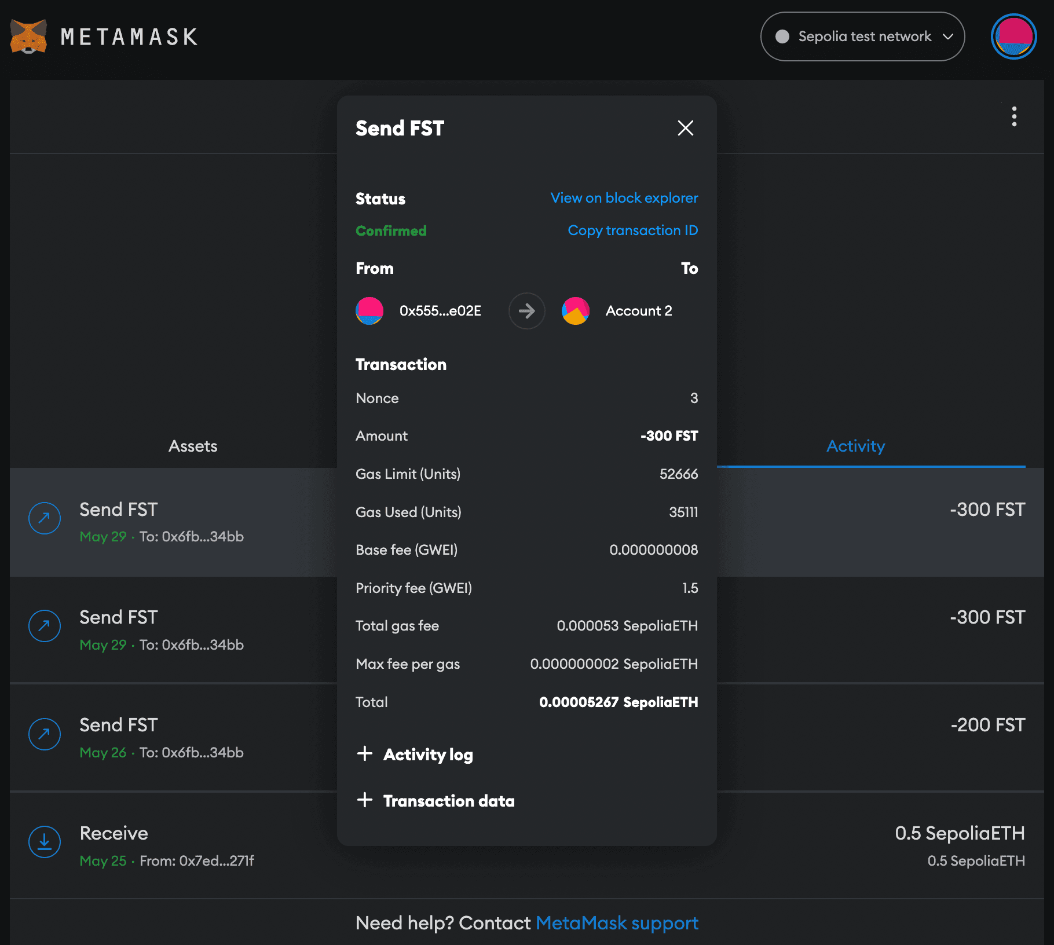This screenshot has height=945, width=1054.
Task: Click the Gas Limit value 52666
Action: pos(679,474)
